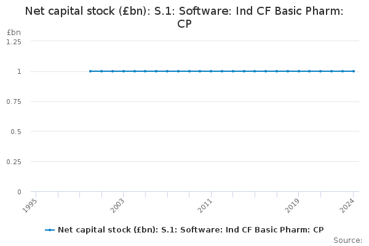Click the 0 y-axis label

[19, 192]
